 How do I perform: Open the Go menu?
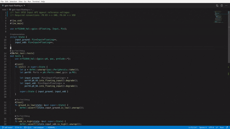[x=25, y=1]
